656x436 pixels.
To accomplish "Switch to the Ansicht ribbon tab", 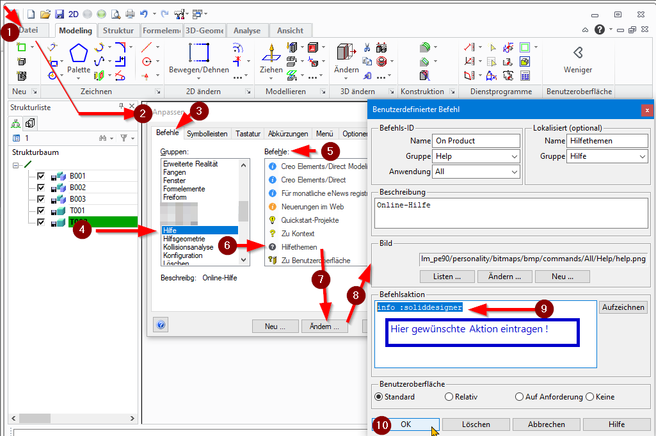I will click(x=290, y=31).
